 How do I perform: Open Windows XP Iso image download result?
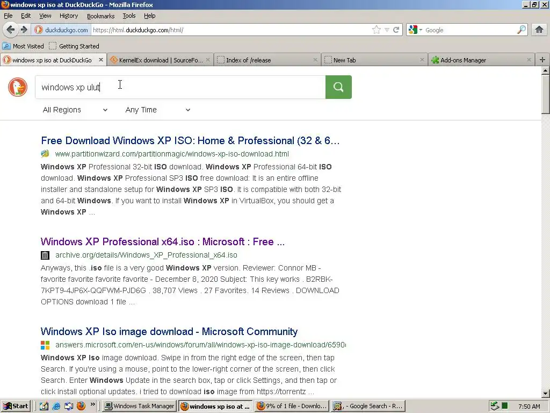(169, 331)
